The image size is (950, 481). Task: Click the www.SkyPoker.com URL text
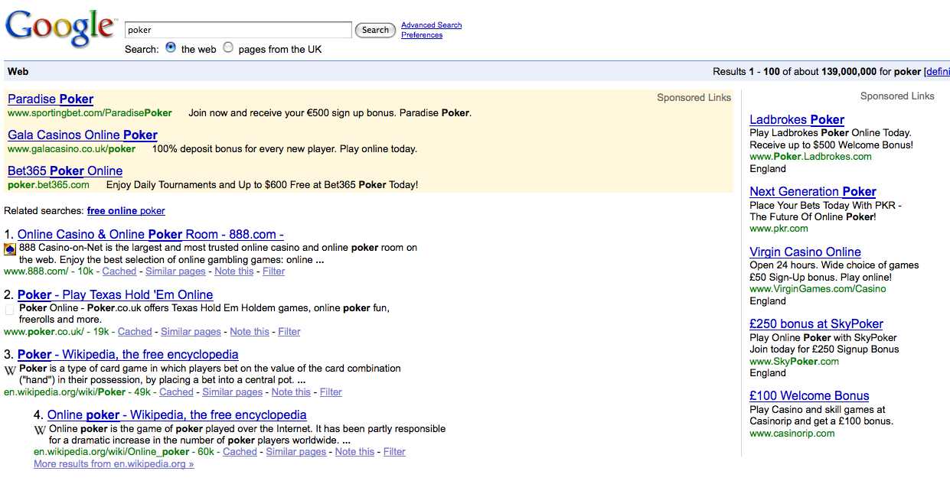click(x=795, y=362)
